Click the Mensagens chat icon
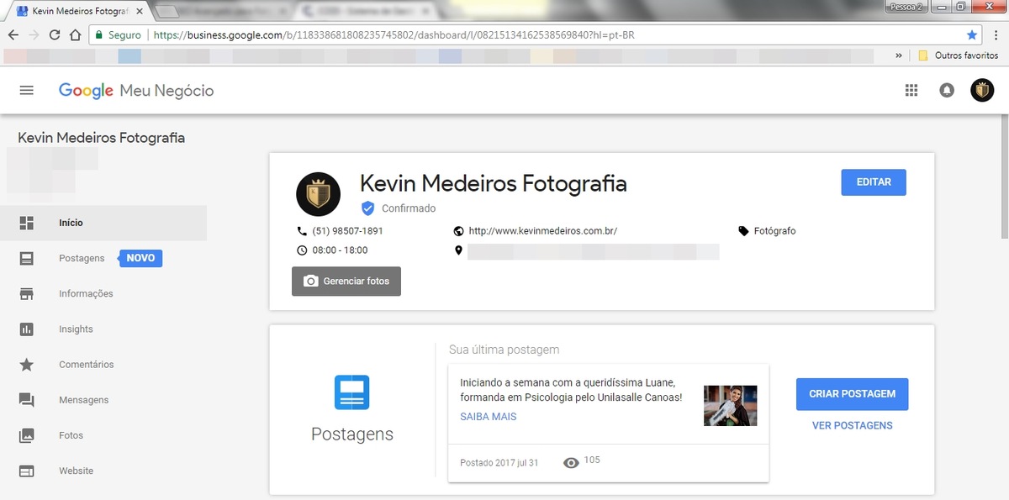 [27, 400]
